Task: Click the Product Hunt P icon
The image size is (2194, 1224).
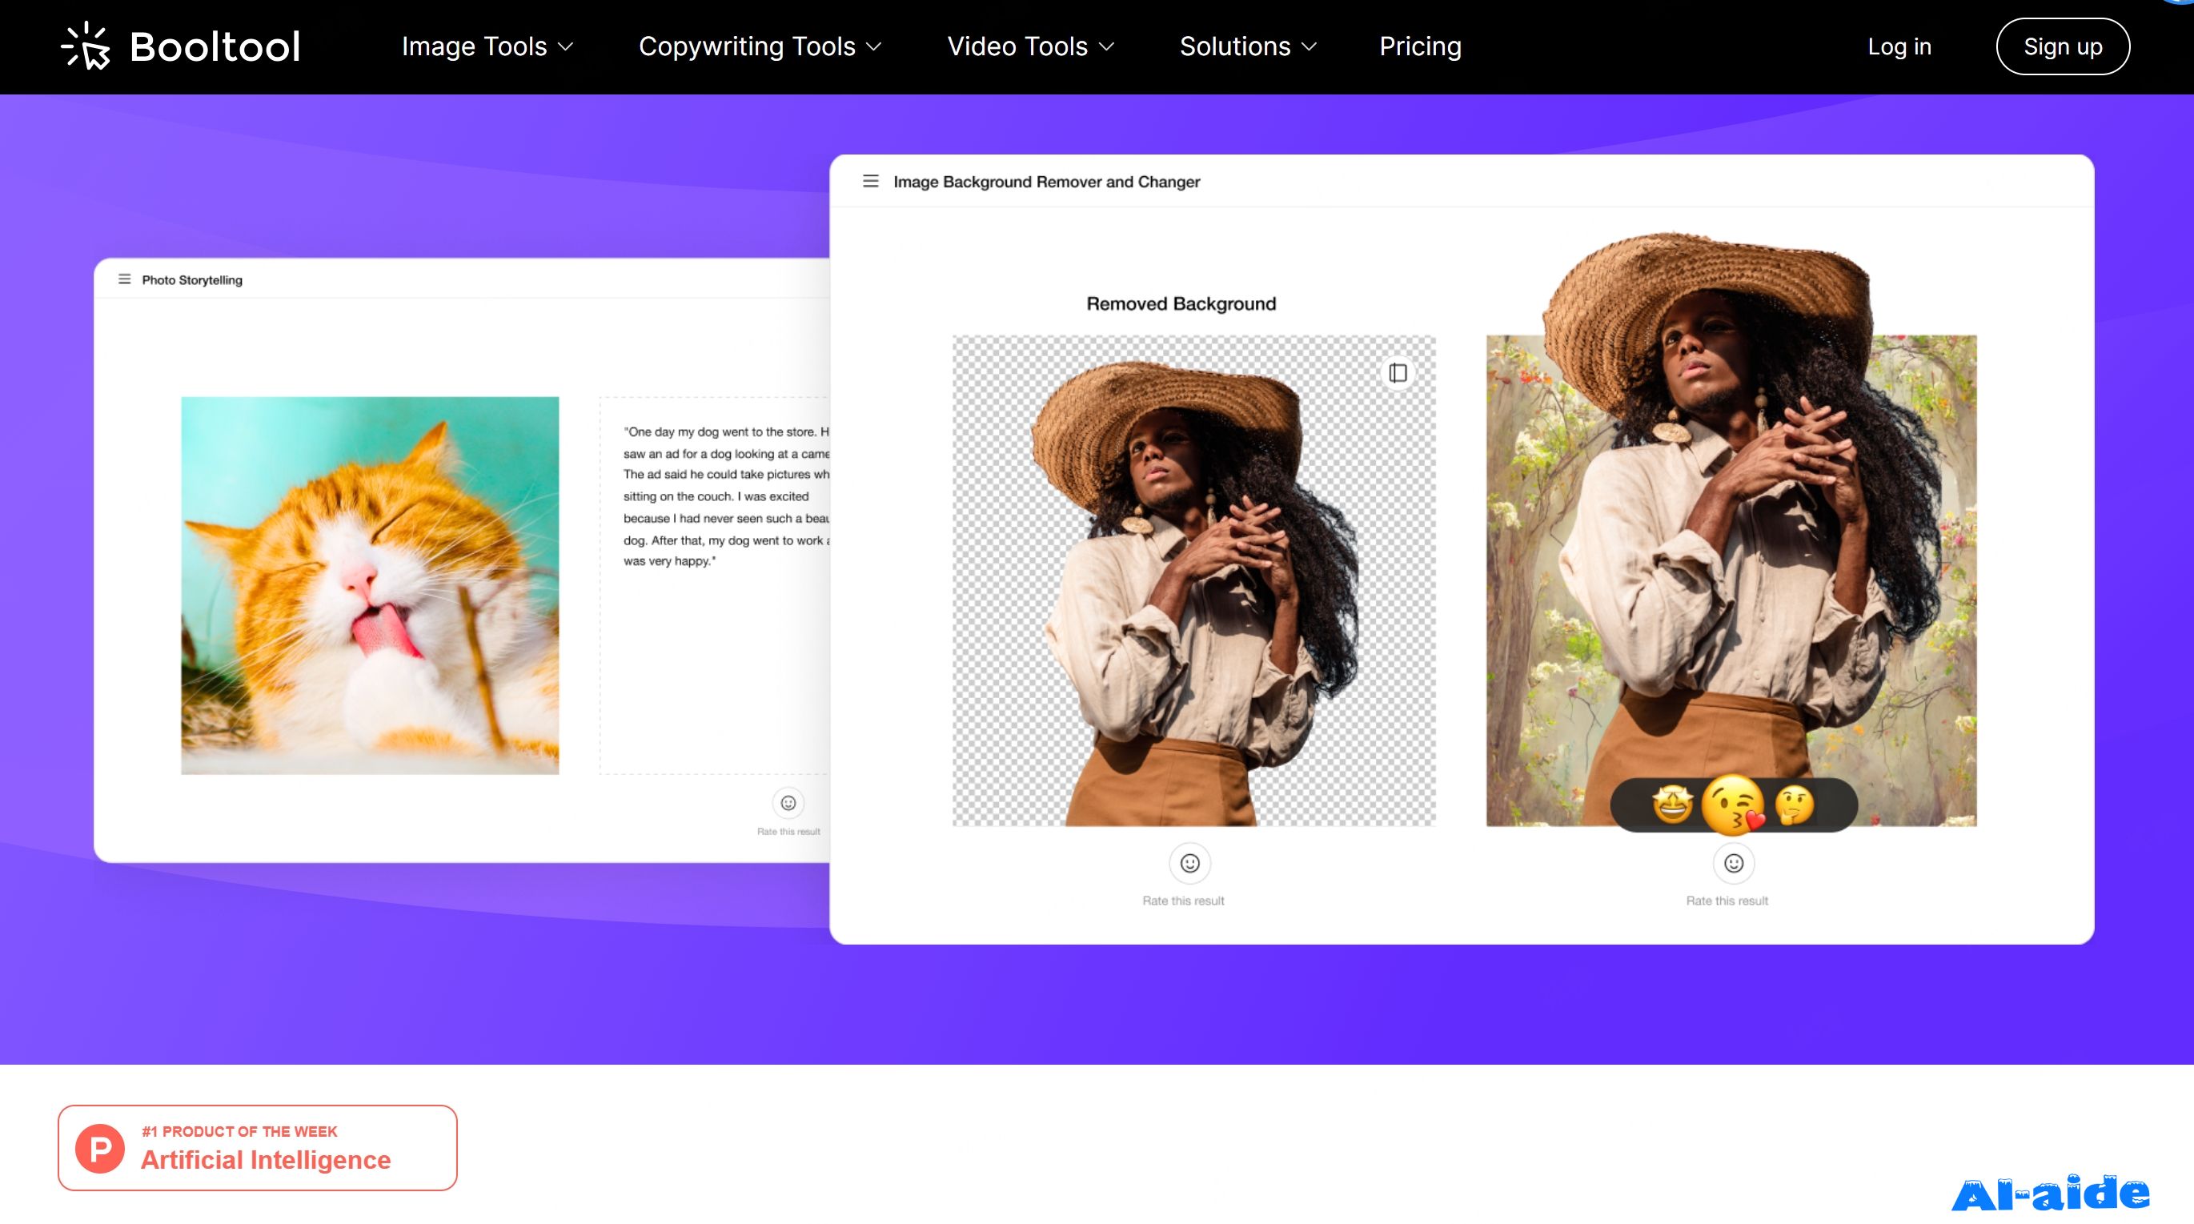Action: pyautogui.click(x=99, y=1148)
